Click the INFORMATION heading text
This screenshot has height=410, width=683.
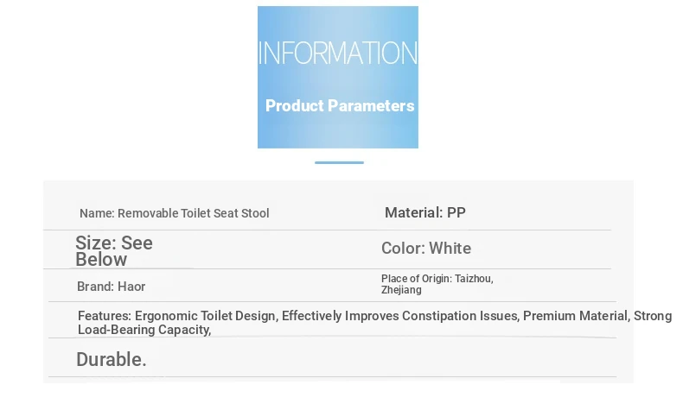337,53
